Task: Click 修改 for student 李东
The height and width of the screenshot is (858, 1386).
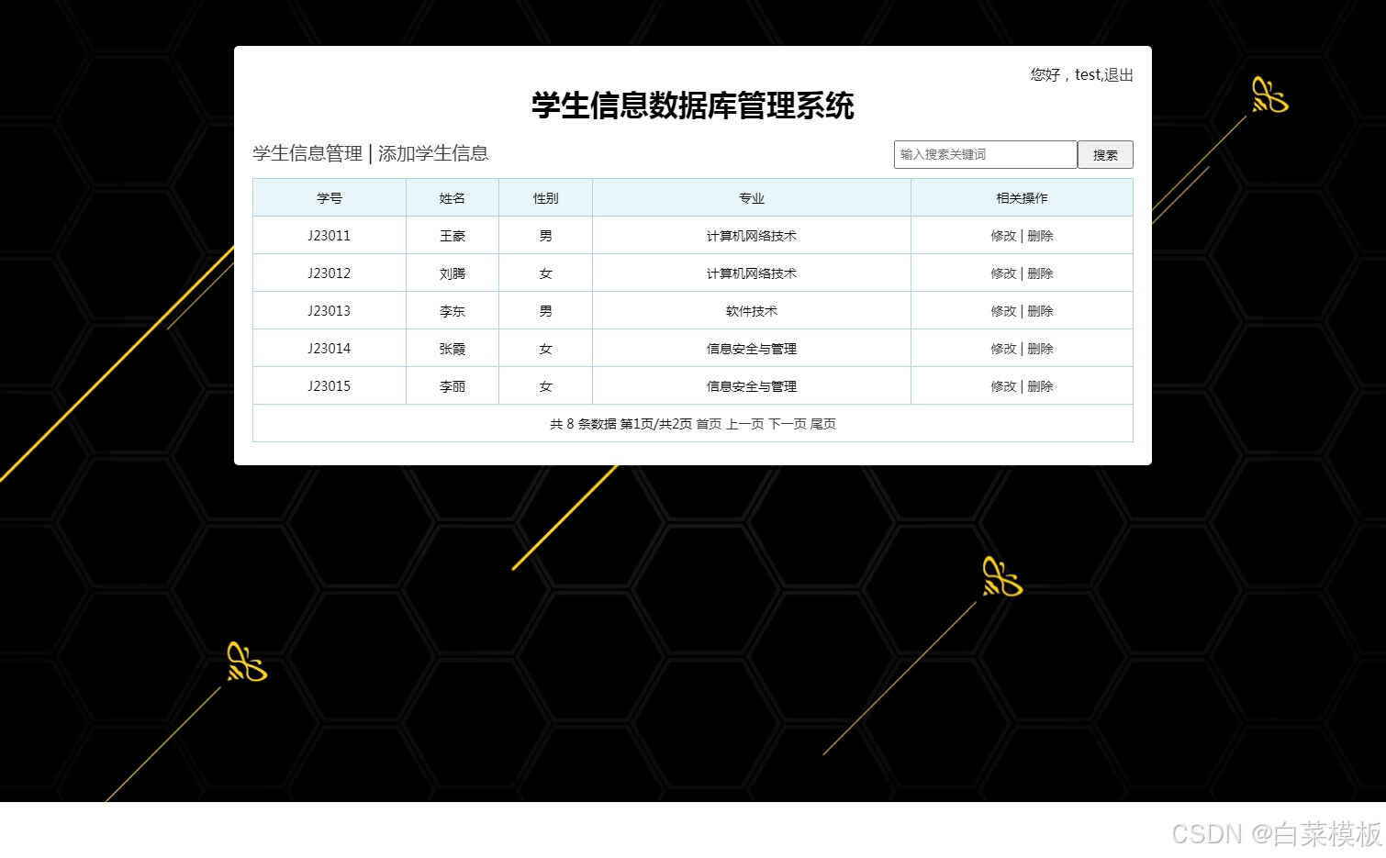Action: coord(1003,310)
